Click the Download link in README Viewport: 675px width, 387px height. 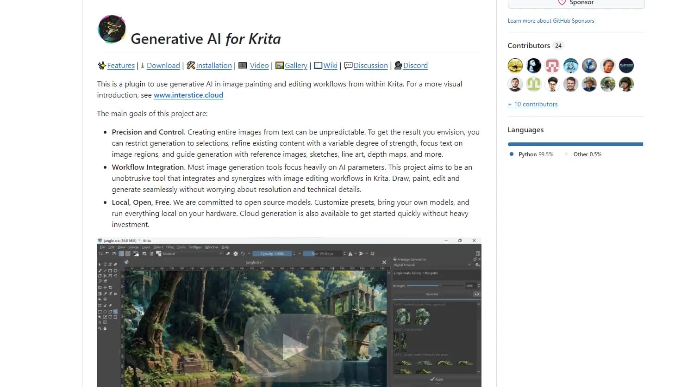163,66
